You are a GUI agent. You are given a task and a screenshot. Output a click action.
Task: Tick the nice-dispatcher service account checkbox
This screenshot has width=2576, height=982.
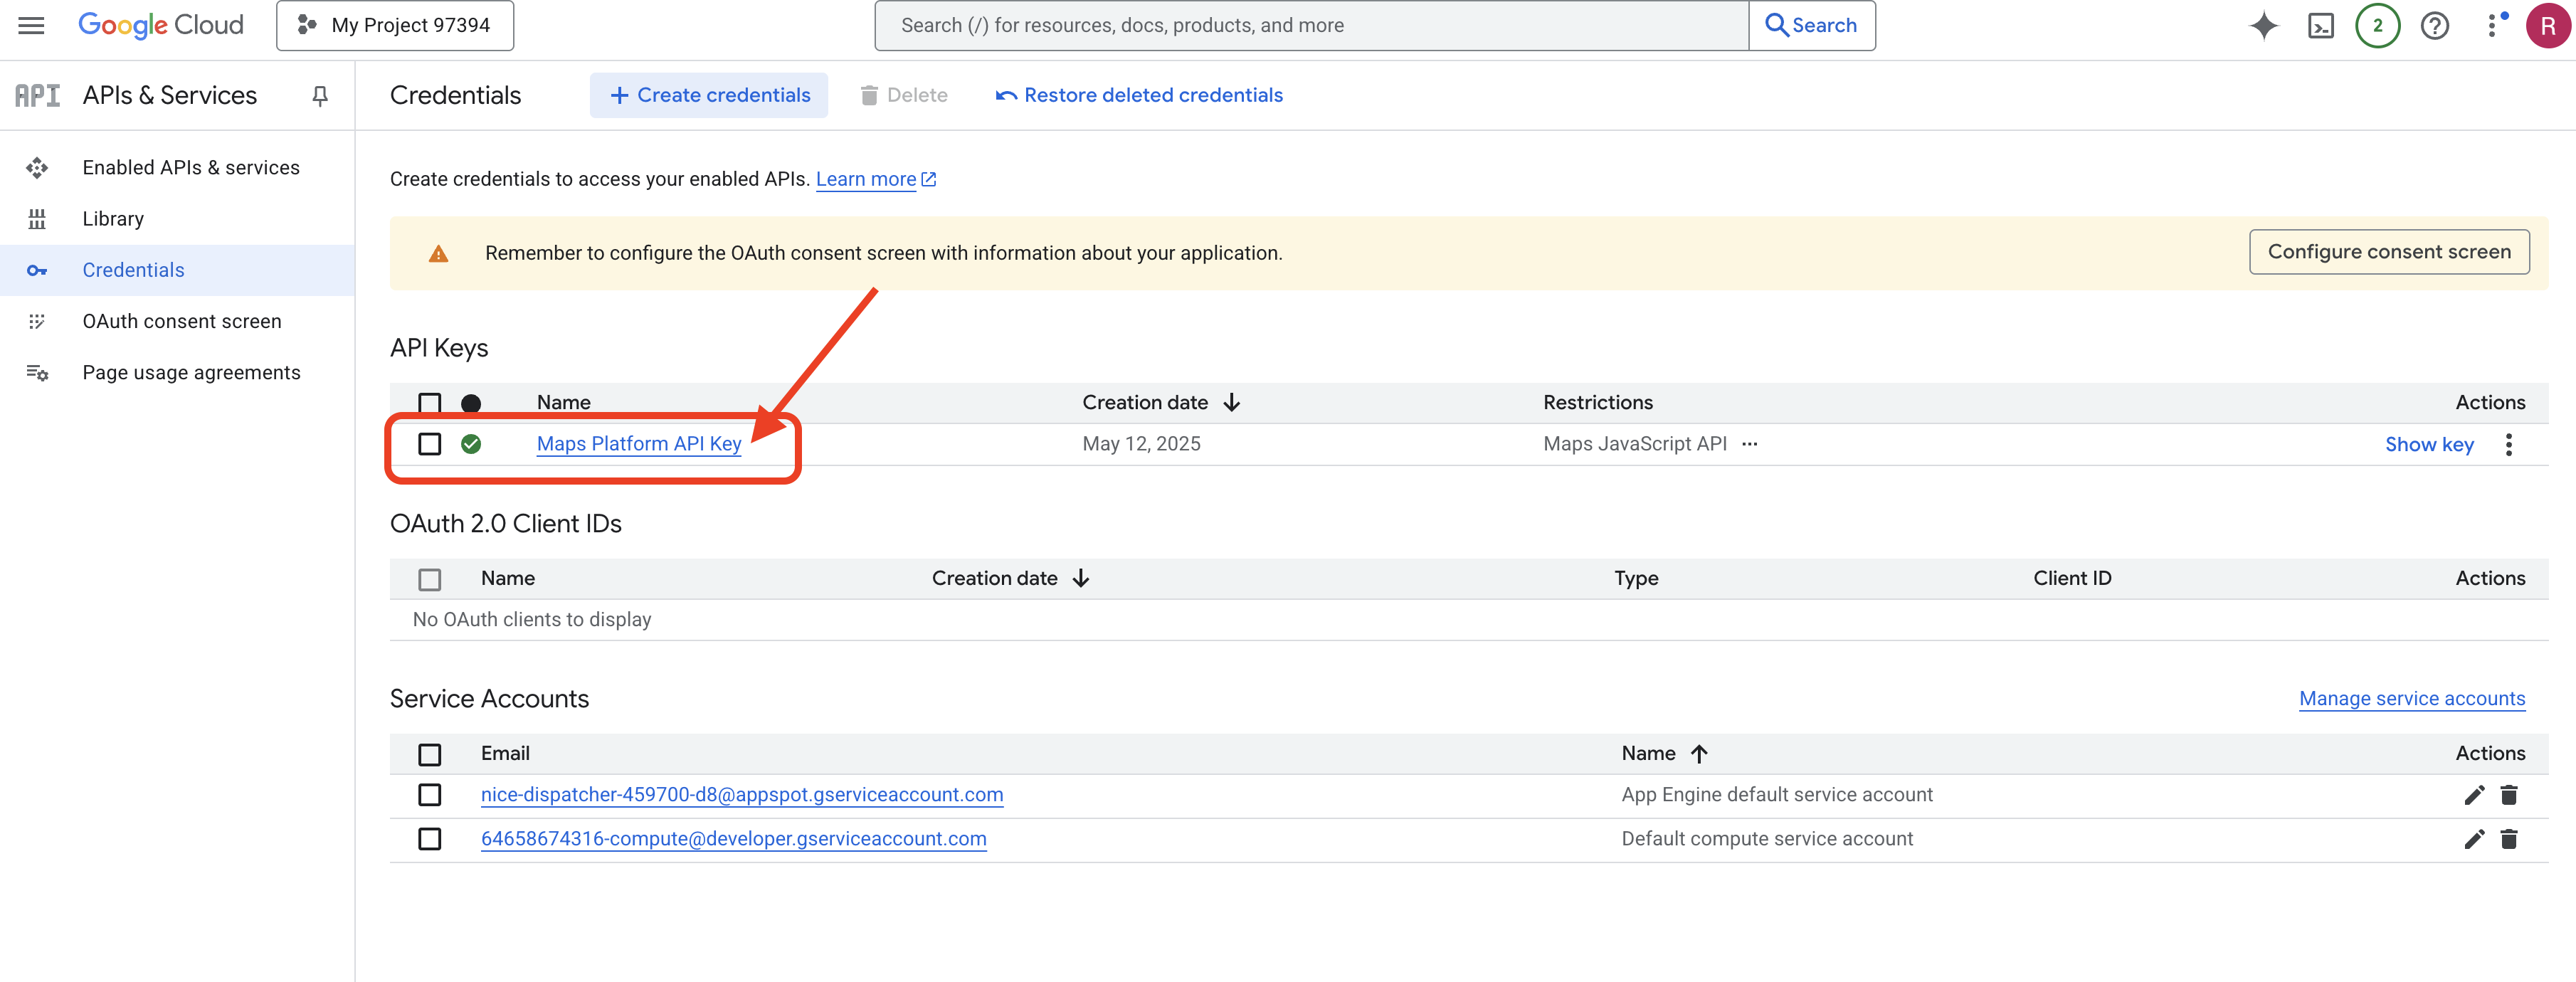430,795
